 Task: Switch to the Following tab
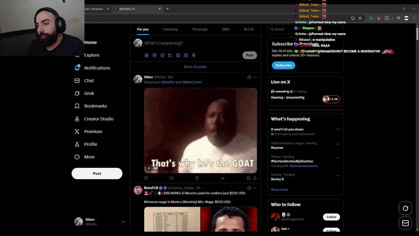click(x=170, y=29)
